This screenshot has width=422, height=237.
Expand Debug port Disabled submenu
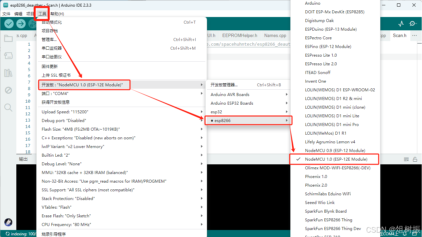click(122, 120)
